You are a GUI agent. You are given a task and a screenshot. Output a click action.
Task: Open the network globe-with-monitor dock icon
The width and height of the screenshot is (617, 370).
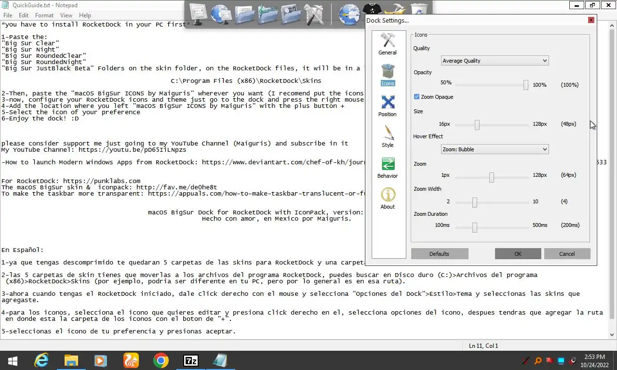(x=221, y=14)
